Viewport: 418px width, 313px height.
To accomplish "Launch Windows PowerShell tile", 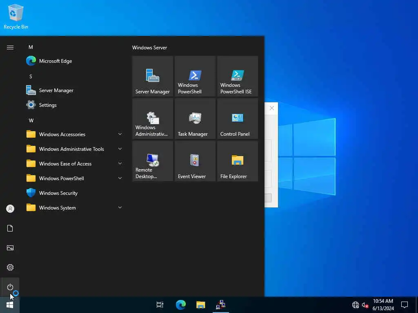I will tap(195, 76).
